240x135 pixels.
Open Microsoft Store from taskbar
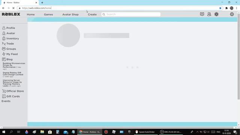pyautogui.click(x=50, y=132)
